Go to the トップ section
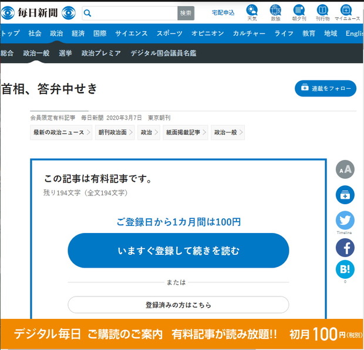 point(10,34)
